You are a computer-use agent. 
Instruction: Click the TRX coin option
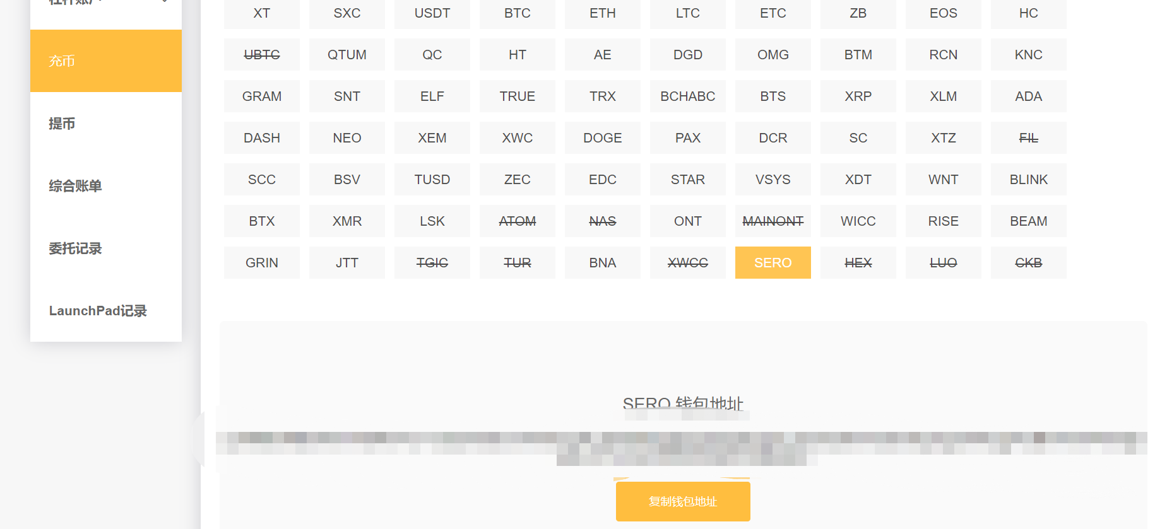click(603, 96)
